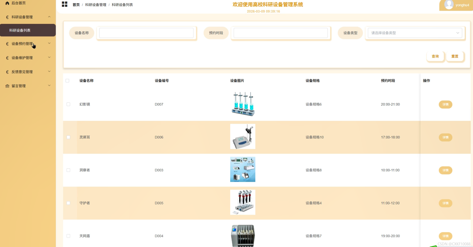Click the 设备规格10 cell

tap(314, 137)
